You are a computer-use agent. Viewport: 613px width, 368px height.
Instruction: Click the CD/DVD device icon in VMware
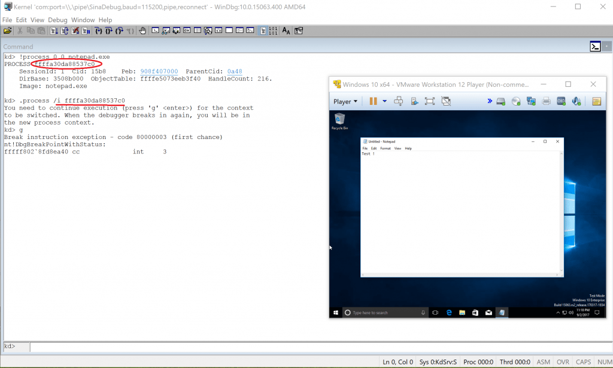516,101
